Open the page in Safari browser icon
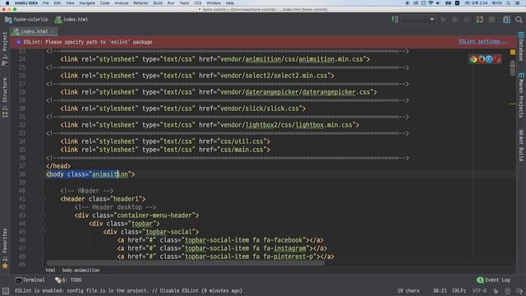Image resolution: width=526 pixels, height=296 pixels. pyautogui.click(x=489, y=59)
